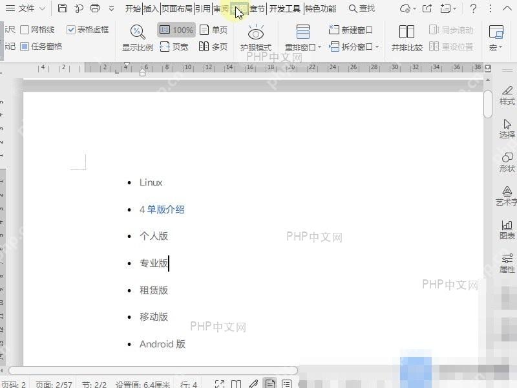Open the 选择 selection side panel
This screenshot has height=388, width=517.
507,129
